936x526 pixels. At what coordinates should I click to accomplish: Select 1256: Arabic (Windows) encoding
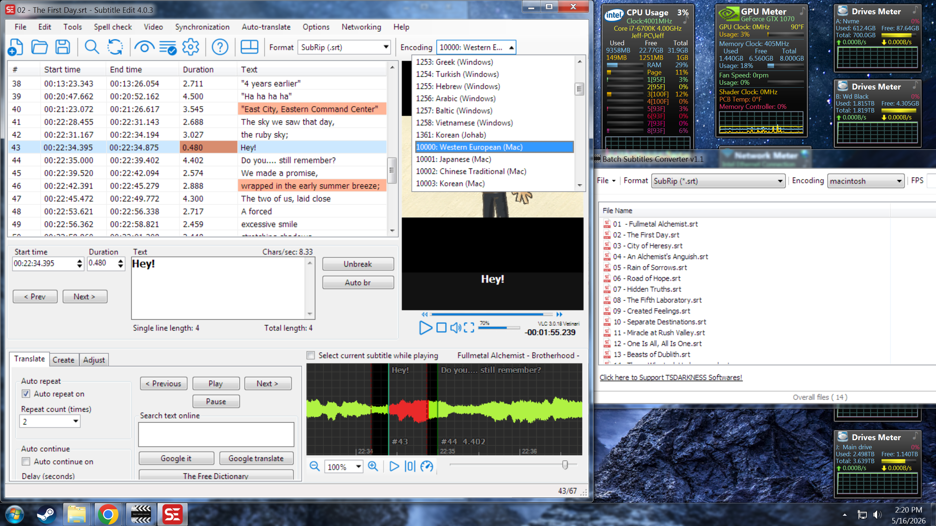(x=494, y=99)
